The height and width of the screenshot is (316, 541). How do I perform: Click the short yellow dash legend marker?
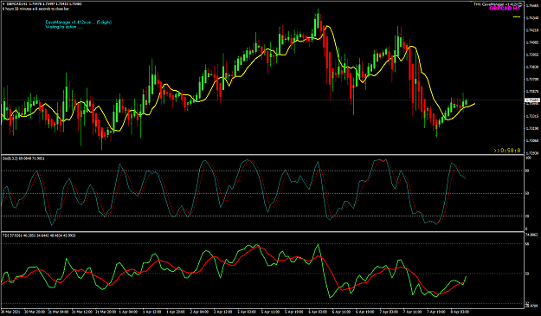517,16
